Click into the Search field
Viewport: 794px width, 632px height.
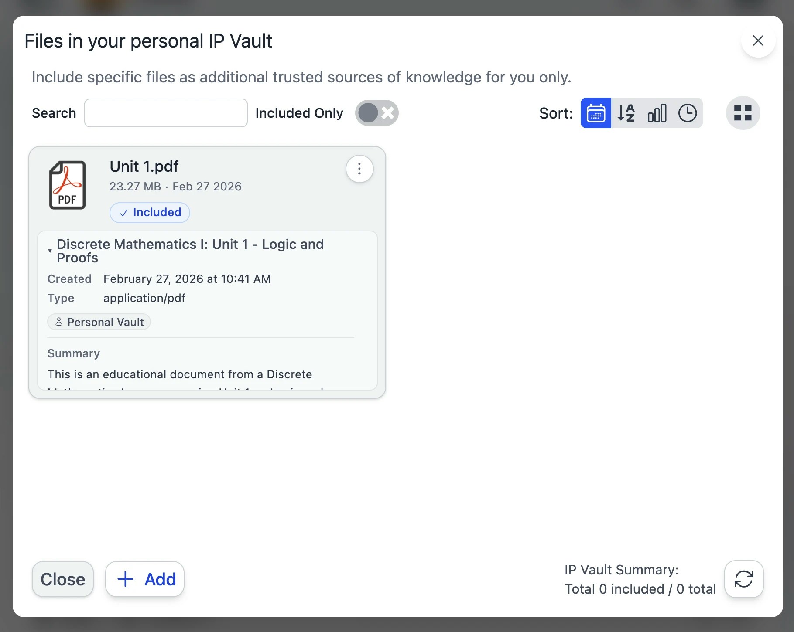click(166, 113)
